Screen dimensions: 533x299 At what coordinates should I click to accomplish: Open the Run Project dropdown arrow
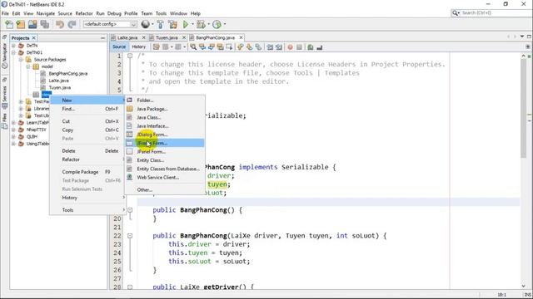(x=192, y=24)
